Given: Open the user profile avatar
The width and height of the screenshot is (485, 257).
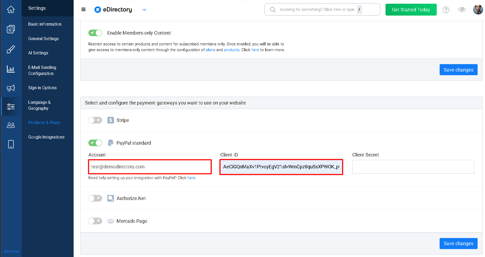Looking at the screenshot, I should (x=478, y=10).
